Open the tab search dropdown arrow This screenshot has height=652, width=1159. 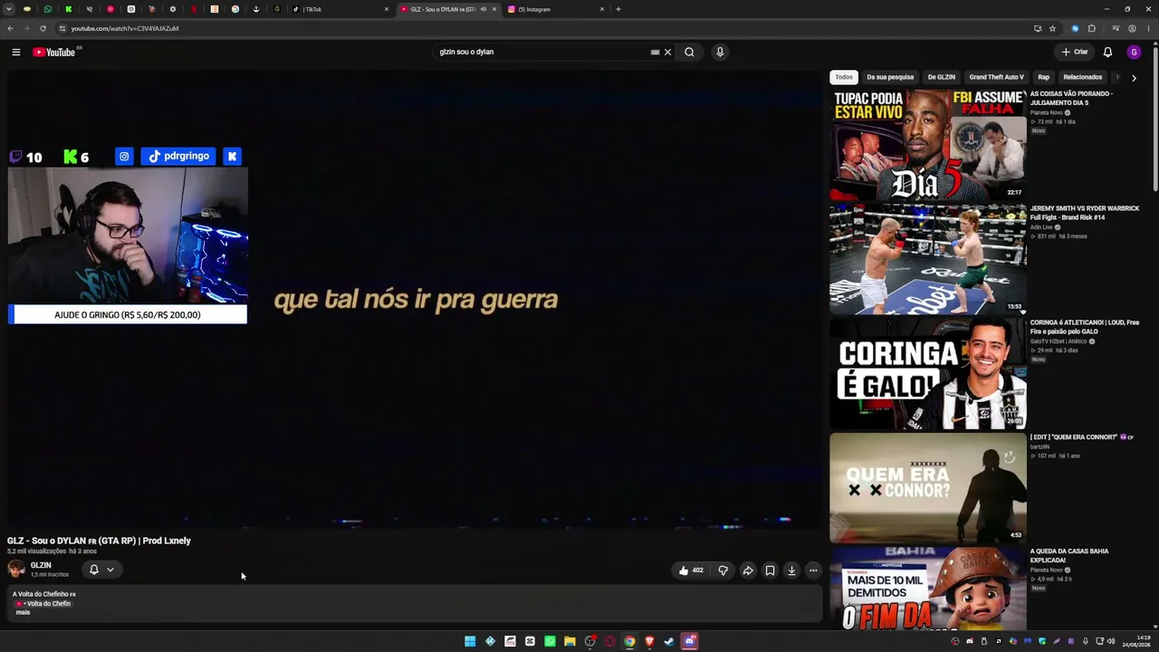[x=7, y=9]
